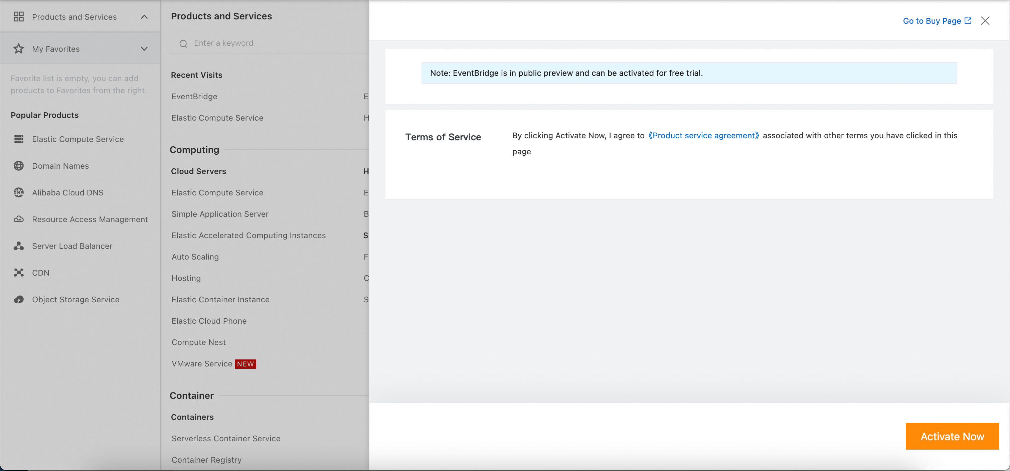The image size is (1010, 471).
Task: Click the Products and Services grid icon
Action: [18, 16]
